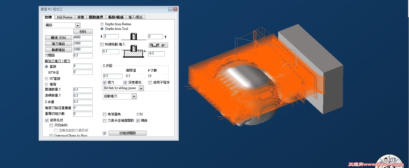
Task: Enable the 快速移動 進入 checkbox
Action: click(102, 44)
